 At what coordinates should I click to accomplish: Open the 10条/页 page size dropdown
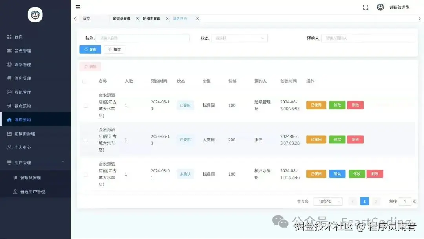point(327,201)
